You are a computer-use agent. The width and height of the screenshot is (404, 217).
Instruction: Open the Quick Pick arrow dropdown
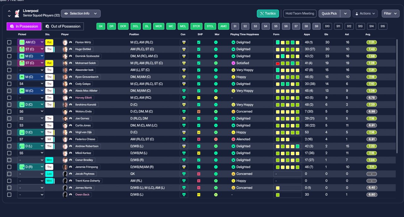tap(345, 14)
